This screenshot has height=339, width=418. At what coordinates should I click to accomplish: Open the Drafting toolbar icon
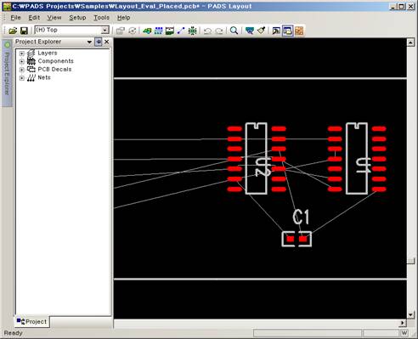click(147, 31)
